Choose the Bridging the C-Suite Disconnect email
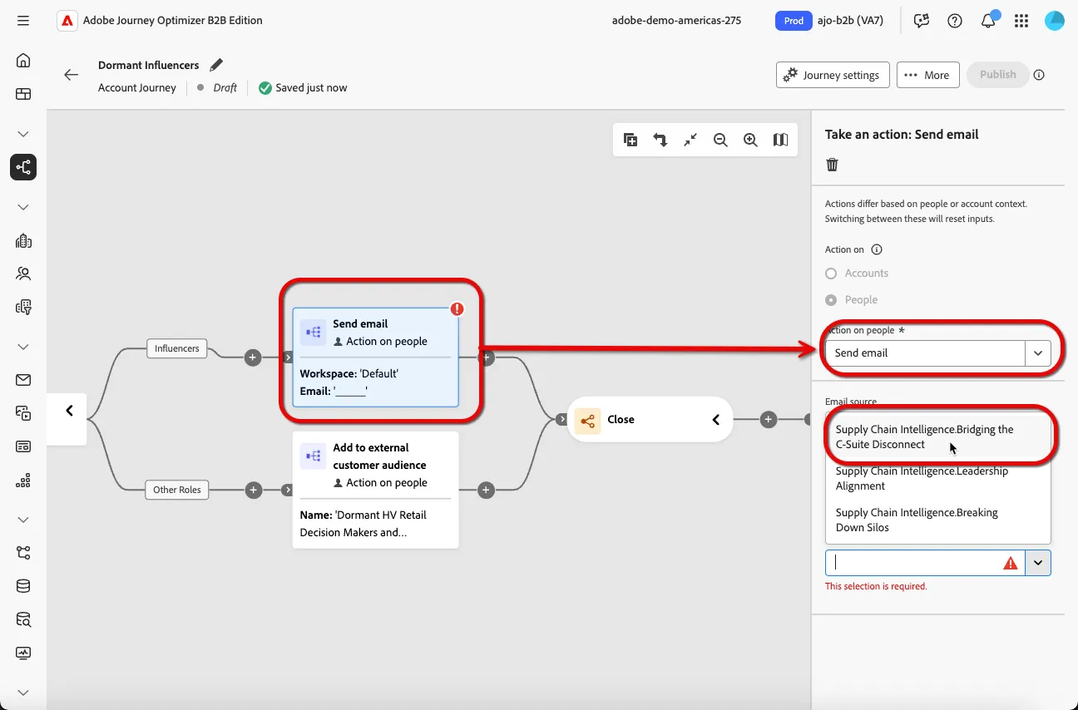The image size is (1078, 710). click(x=937, y=437)
